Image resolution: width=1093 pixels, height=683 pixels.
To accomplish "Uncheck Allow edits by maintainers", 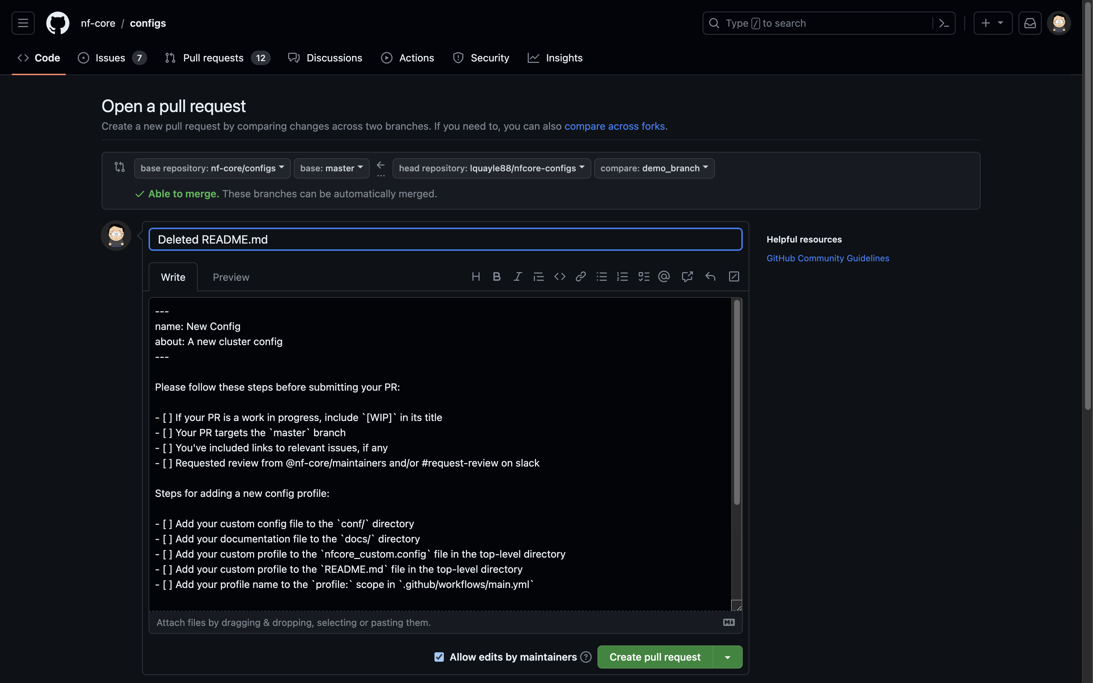I will (x=439, y=657).
